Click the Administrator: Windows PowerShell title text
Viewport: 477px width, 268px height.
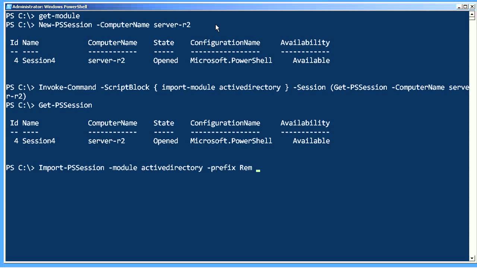(50, 7)
